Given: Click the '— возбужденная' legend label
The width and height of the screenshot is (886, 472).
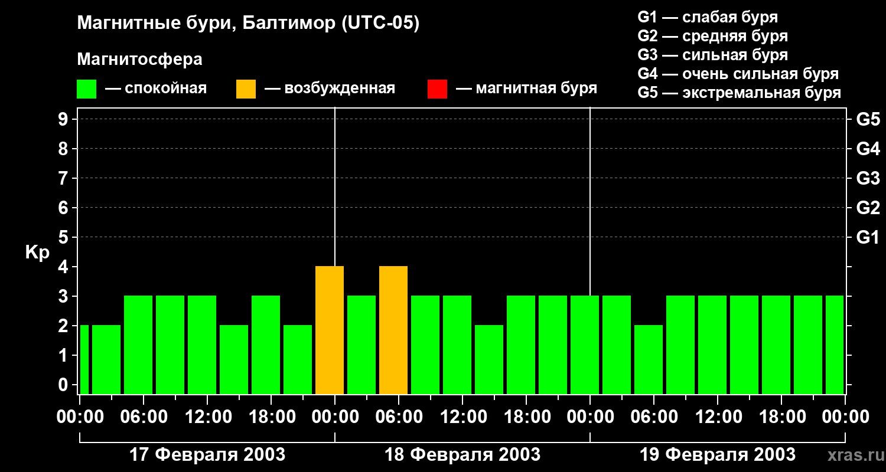Looking at the screenshot, I should (330, 88).
